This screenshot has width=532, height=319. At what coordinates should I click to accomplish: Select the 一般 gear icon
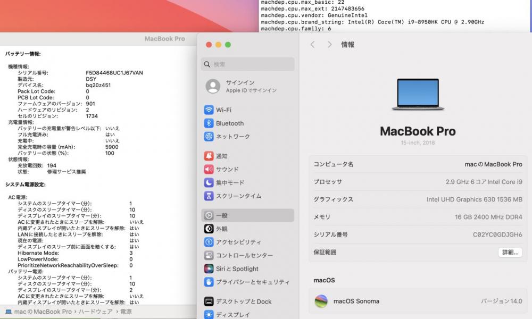click(x=209, y=215)
